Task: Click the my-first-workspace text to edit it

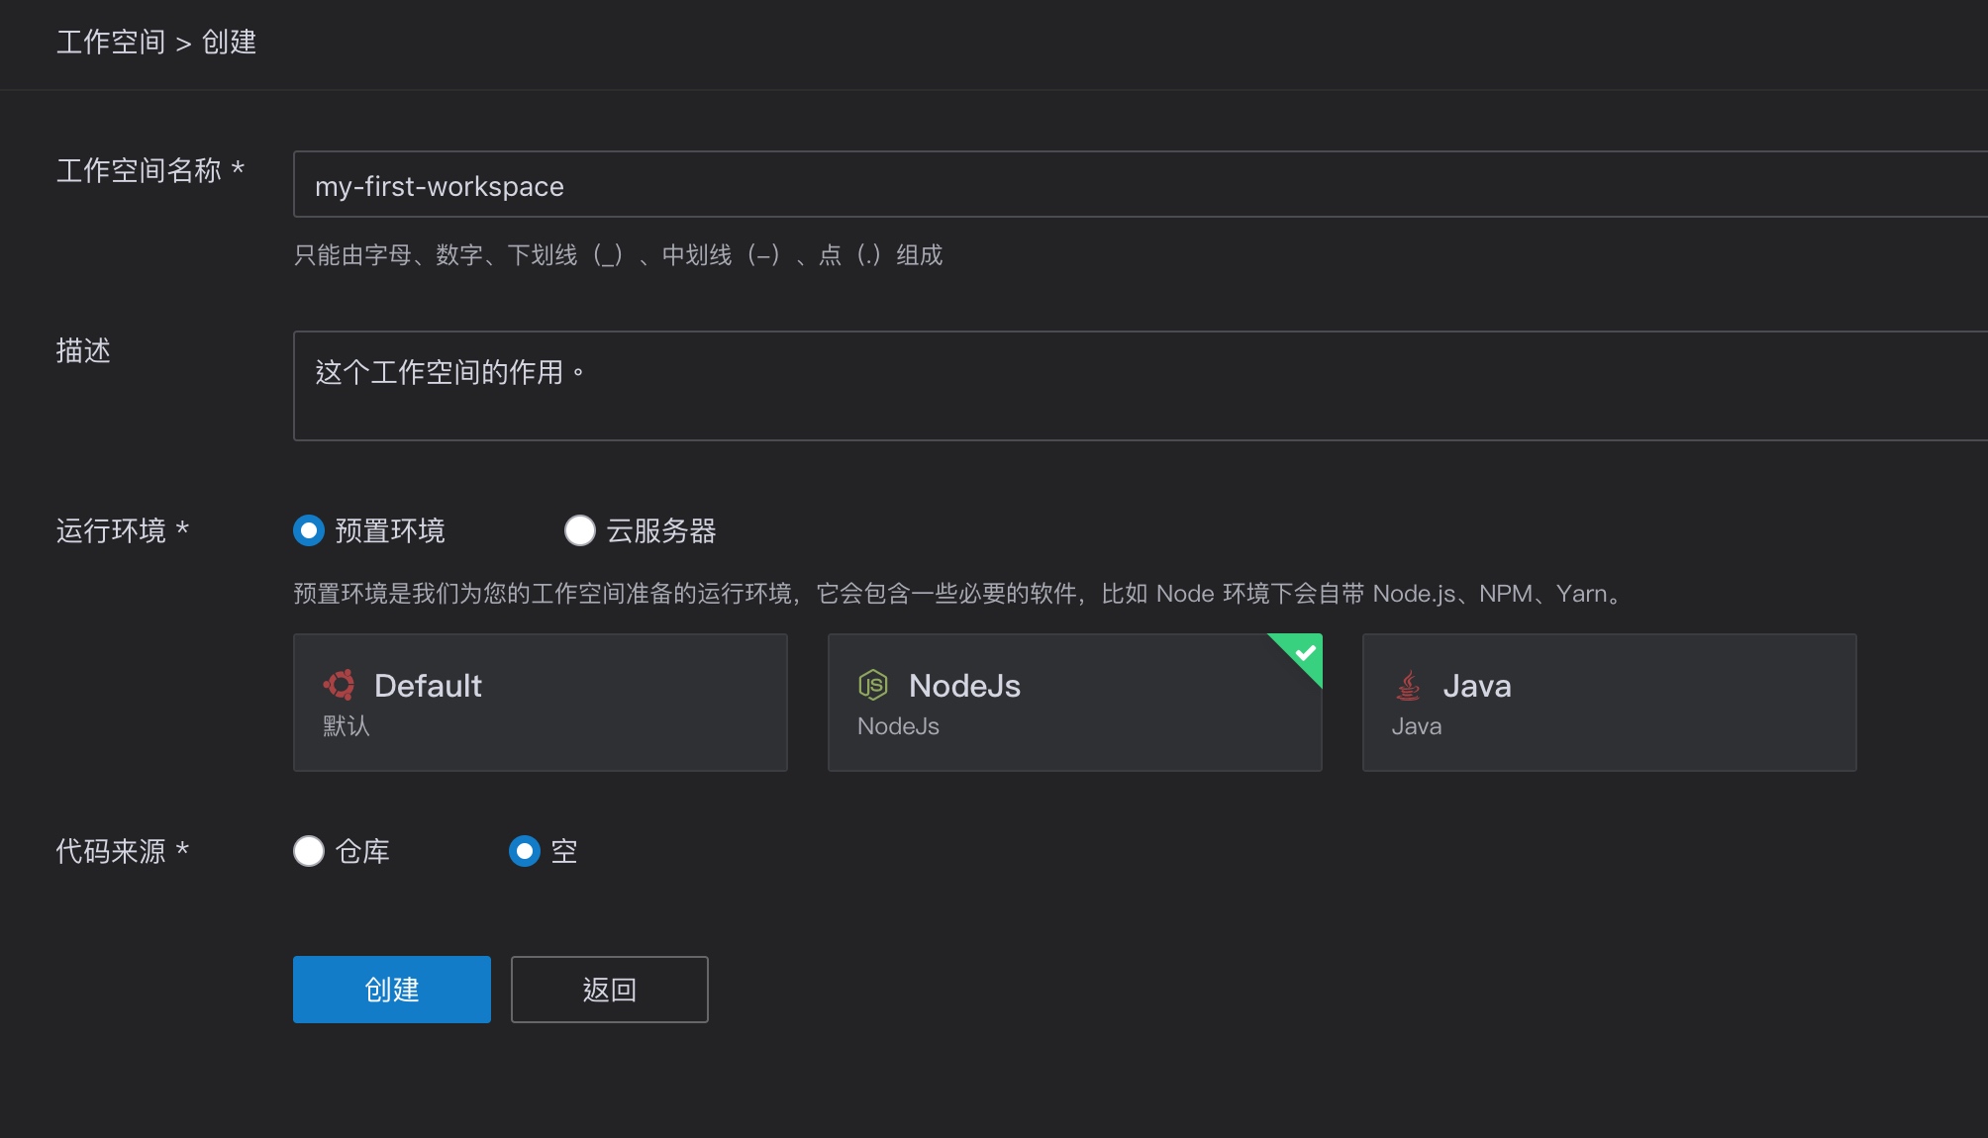Action: [440, 185]
